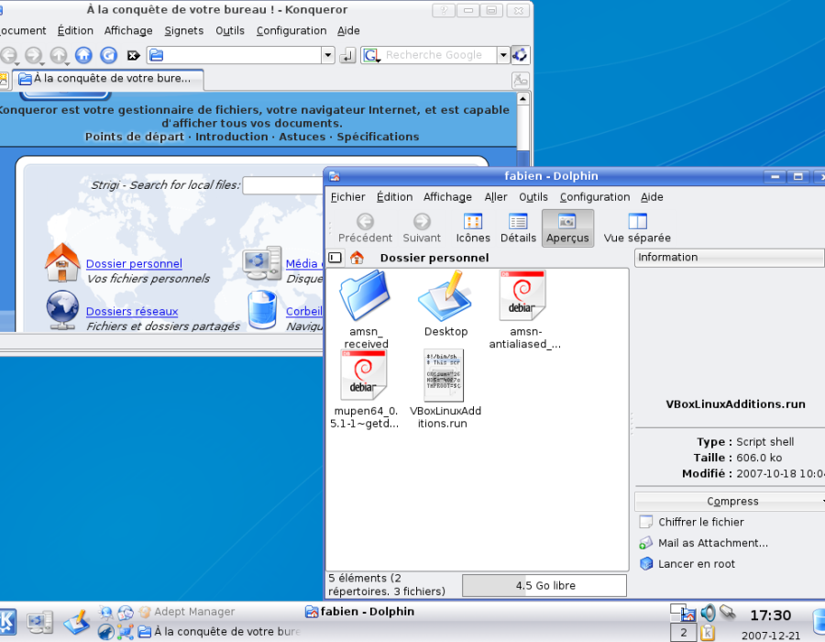Click Konqueror's up arrow button
The width and height of the screenshot is (825, 642).
pos(59,55)
